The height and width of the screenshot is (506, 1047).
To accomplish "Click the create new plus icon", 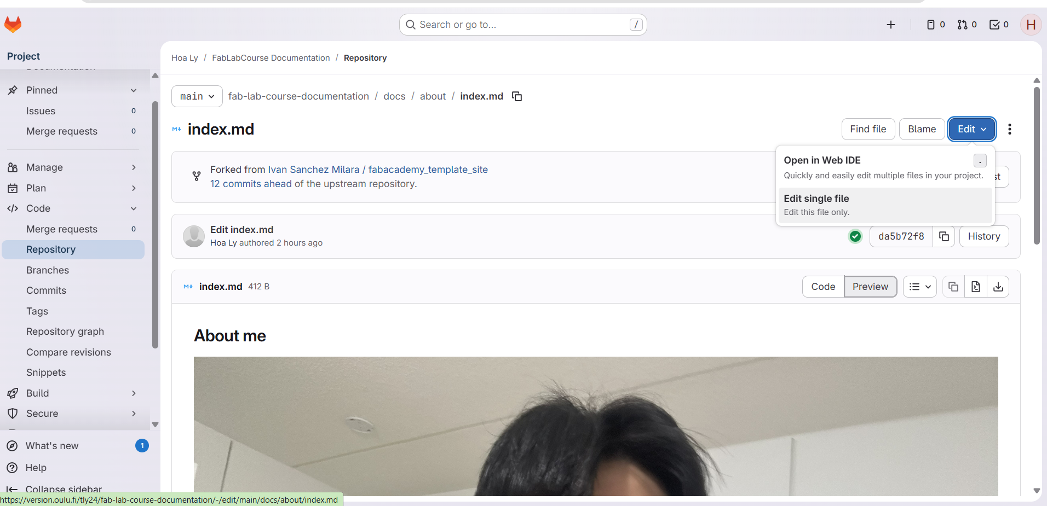I will coord(890,25).
